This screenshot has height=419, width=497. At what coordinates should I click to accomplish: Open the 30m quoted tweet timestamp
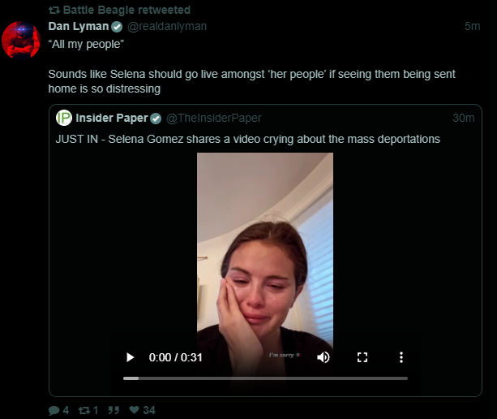464,118
